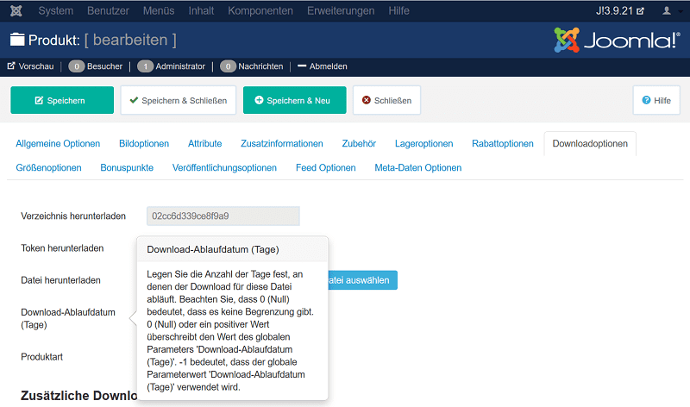Click the Verzeichnis herunterladen input field
Screen dimensions: 690x407
(x=223, y=216)
